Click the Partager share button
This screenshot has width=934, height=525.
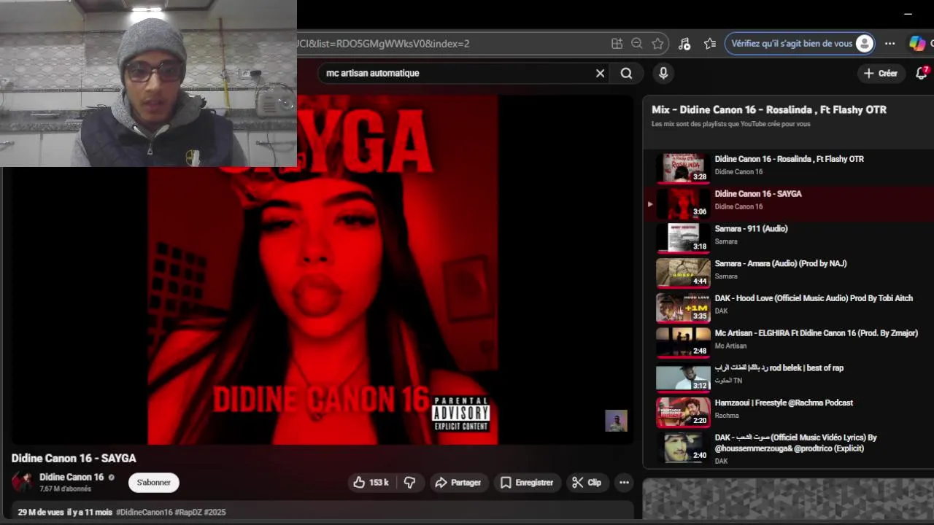pyautogui.click(x=458, y=483)
